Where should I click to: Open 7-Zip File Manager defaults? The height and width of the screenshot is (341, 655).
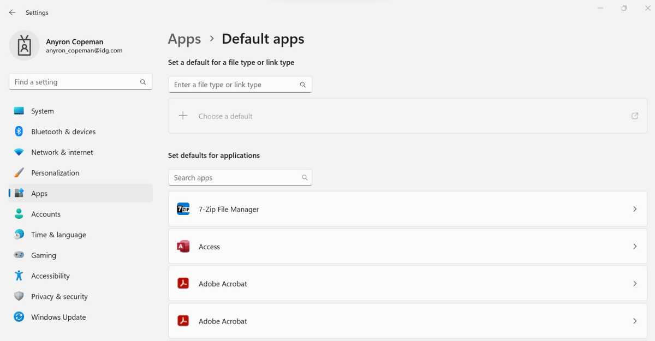pos(408,209)
